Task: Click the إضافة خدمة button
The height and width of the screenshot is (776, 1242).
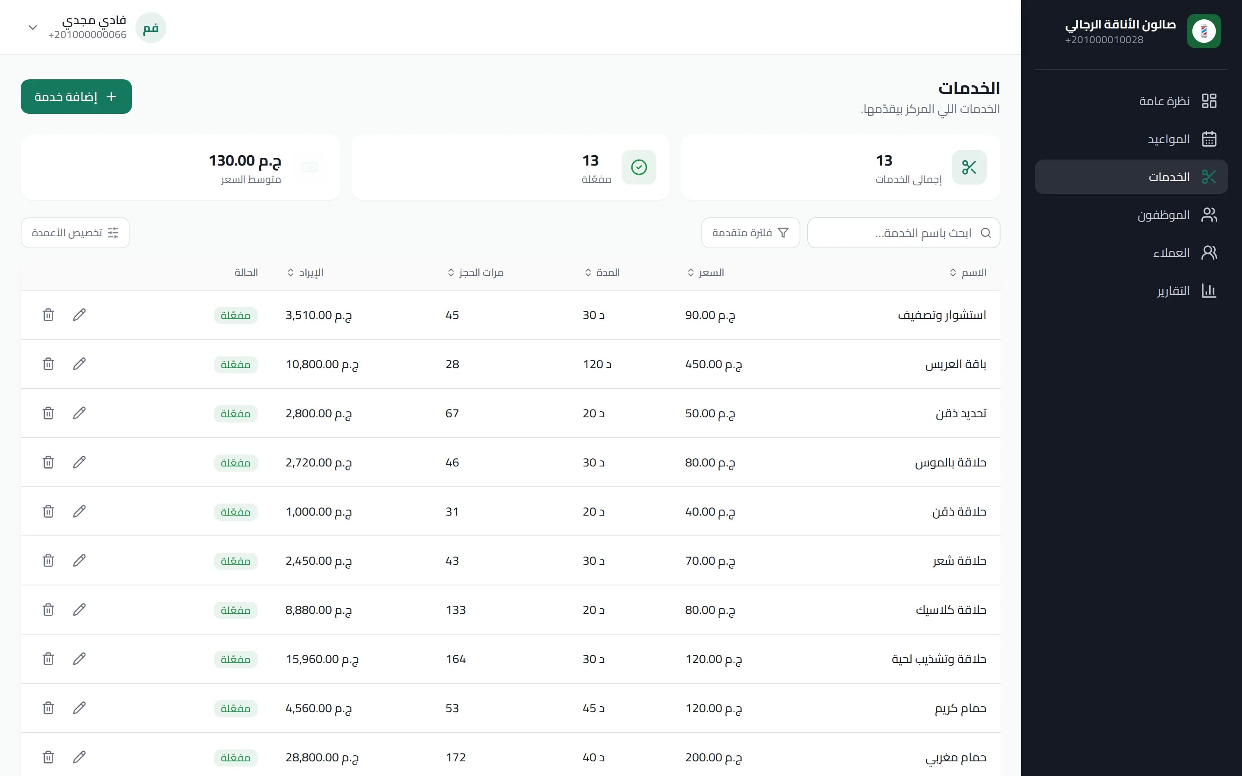Action: click(76, 97)
